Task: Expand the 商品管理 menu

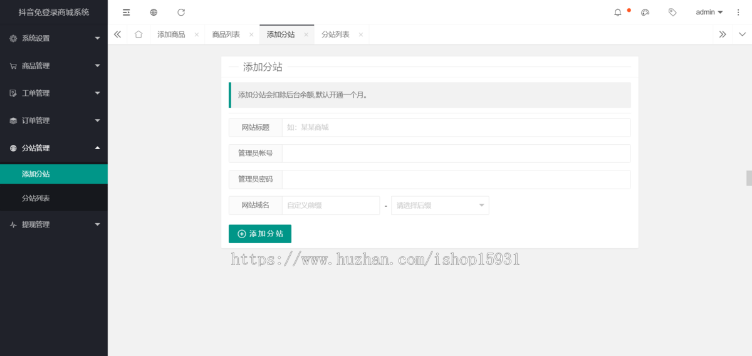Action: [97, 66]
